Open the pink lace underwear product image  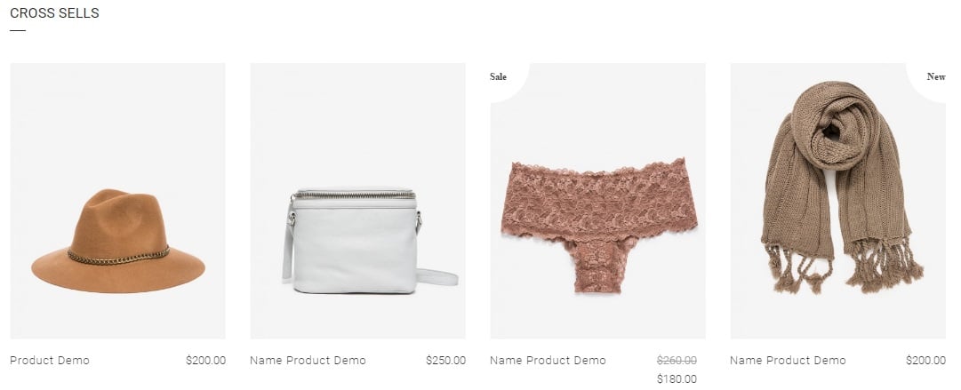(598, 201)
